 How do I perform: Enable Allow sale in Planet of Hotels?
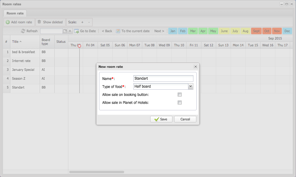point(179,103)
